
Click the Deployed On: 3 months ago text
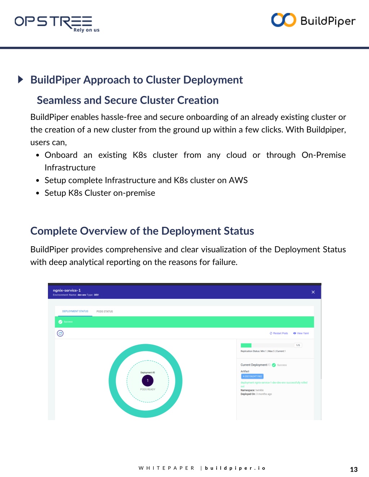click(256, 394)
